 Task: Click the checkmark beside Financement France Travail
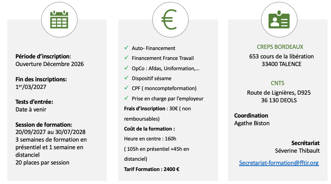tap(126, 58)
